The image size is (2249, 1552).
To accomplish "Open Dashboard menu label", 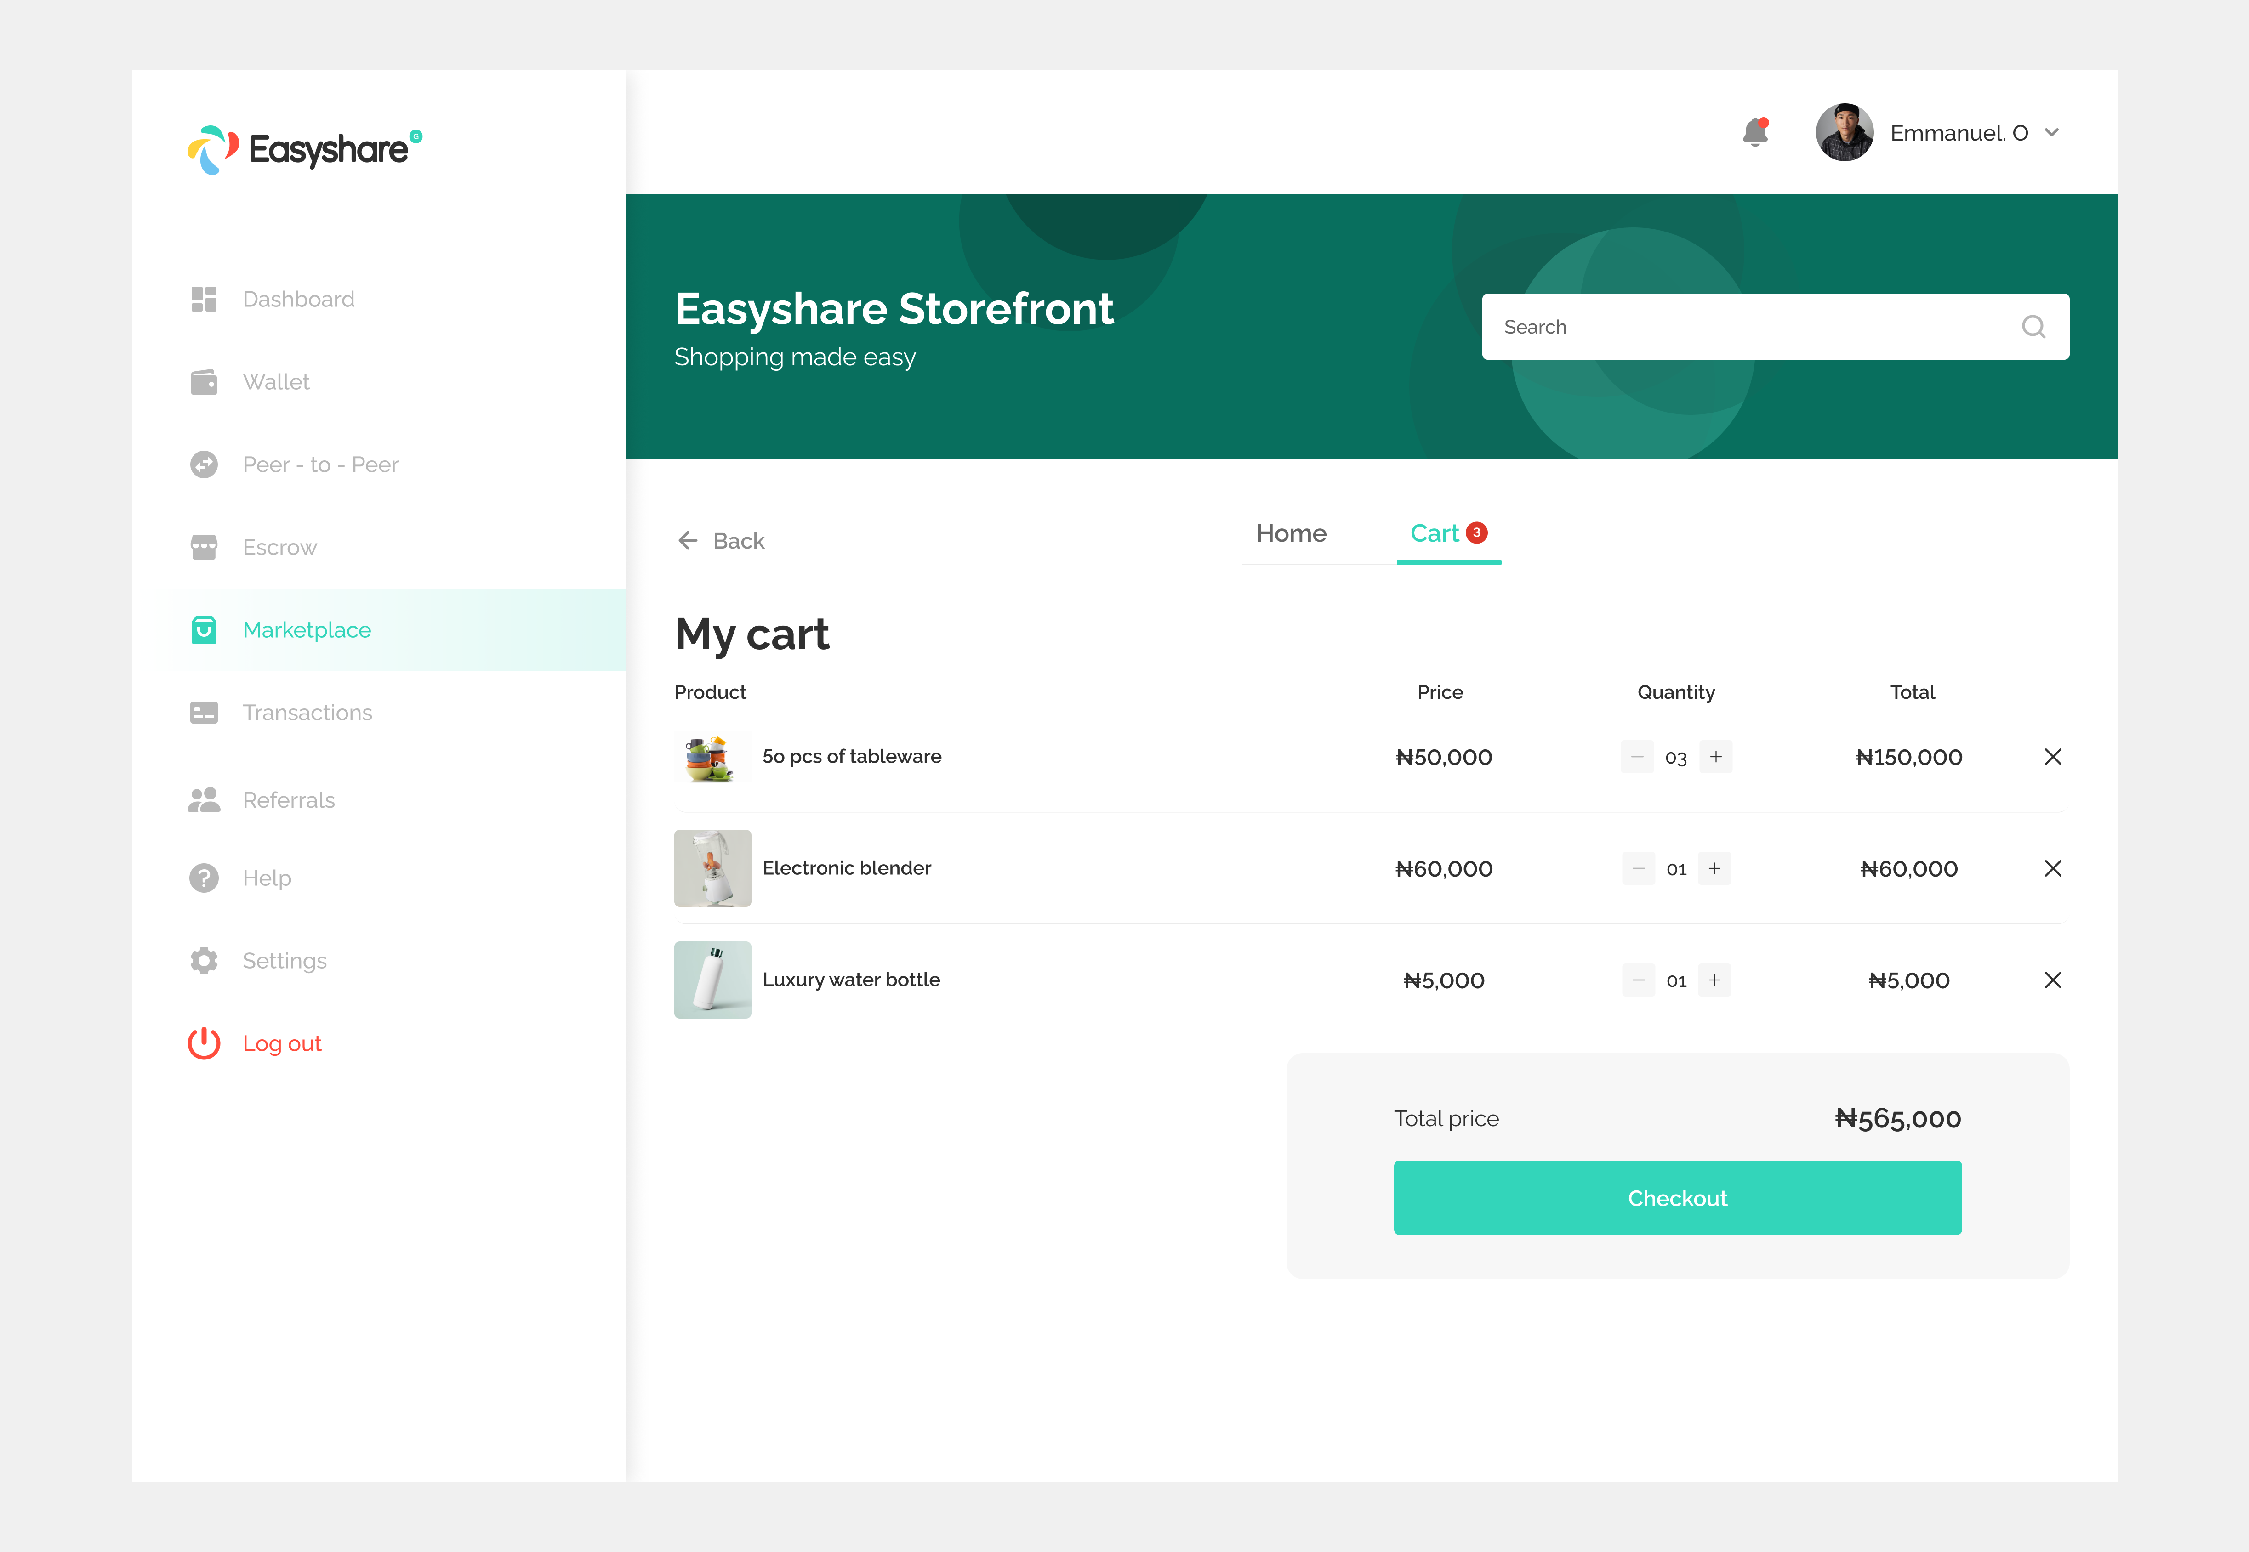I will point(299,300).
